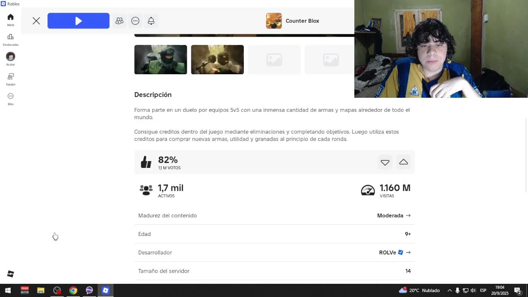
Task: Click the Edad 9+ value
Action: 408,234
